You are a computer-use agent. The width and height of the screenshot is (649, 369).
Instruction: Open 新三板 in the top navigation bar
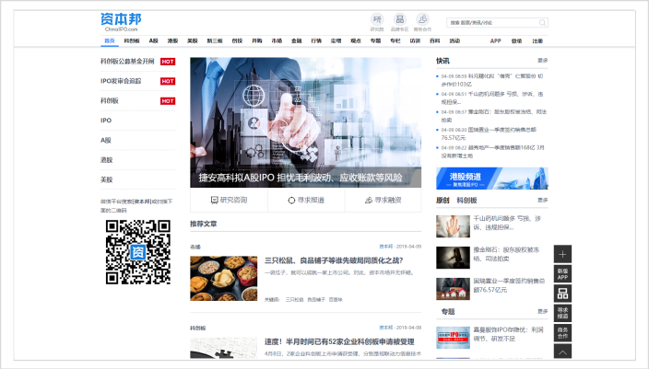point(215,40)
